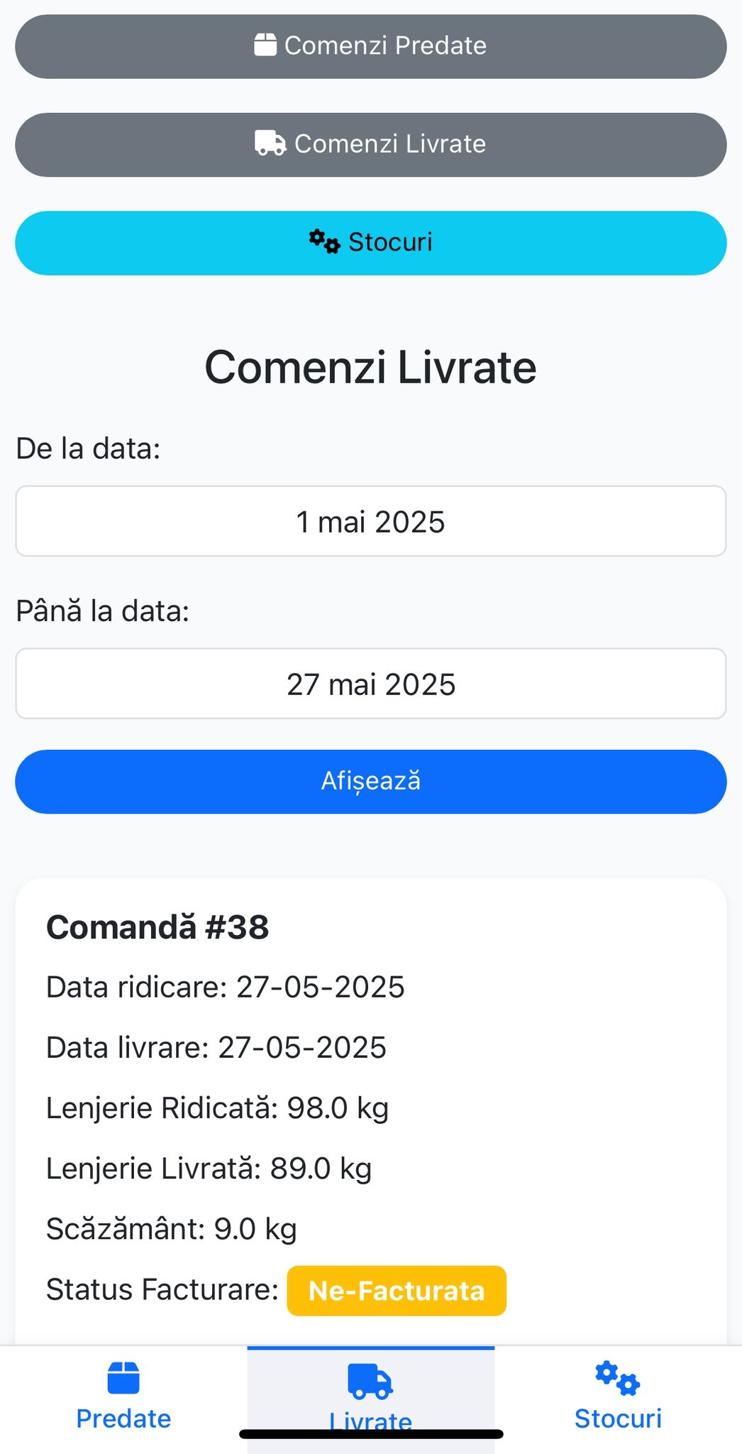The height and width of the screenshot is (1454, 742).
Task: Click the box icon in Comenzi Predate button
Action: click(265, 45)
